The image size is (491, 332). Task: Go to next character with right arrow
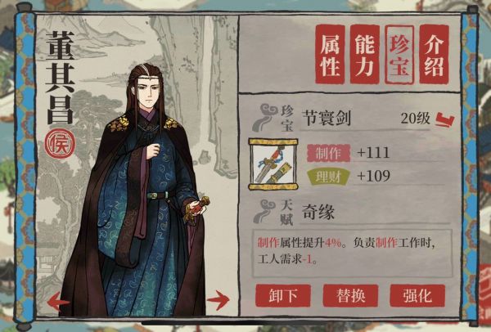click(x=218, y=300)
